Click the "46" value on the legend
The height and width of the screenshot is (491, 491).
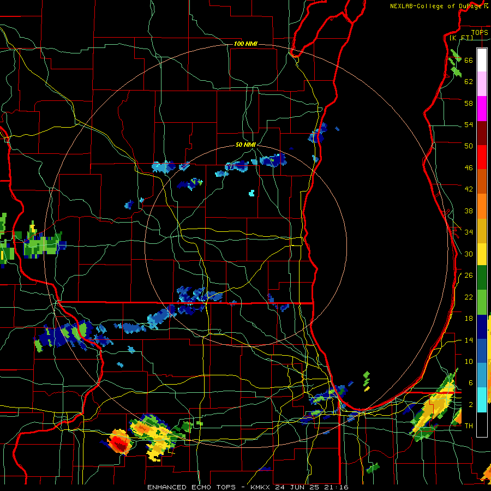tap(469, 168)
